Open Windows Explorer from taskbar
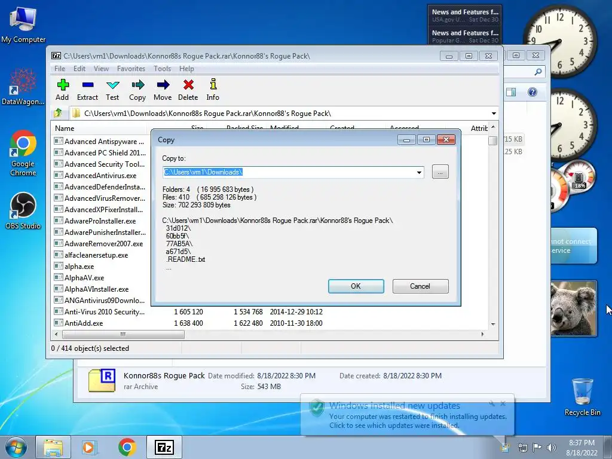The width and height of the screenshot is (612, 459). click(x=53, y=447)
